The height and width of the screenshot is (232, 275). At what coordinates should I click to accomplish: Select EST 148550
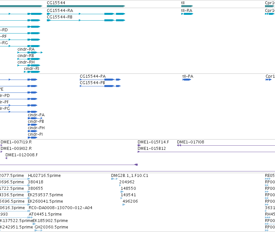122,192
